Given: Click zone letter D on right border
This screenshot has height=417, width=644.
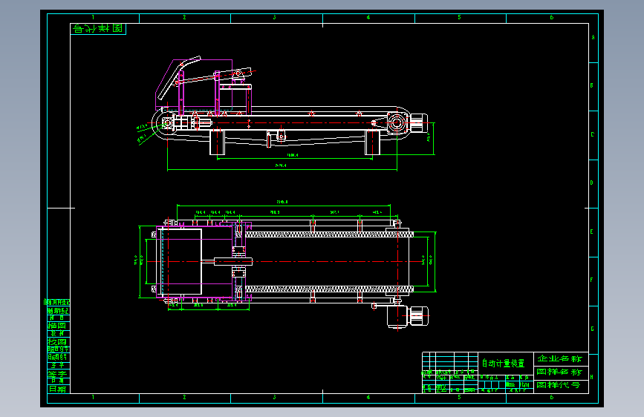Looking at the screenshot, I should (592, 183).
